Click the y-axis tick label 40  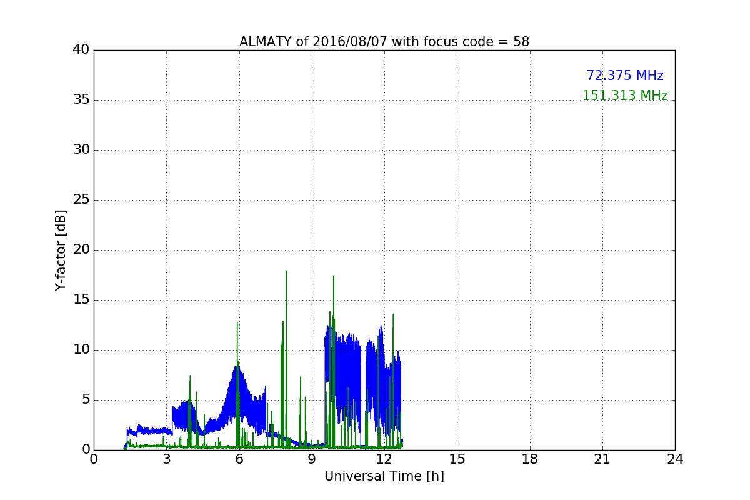(x=81, y=50)
